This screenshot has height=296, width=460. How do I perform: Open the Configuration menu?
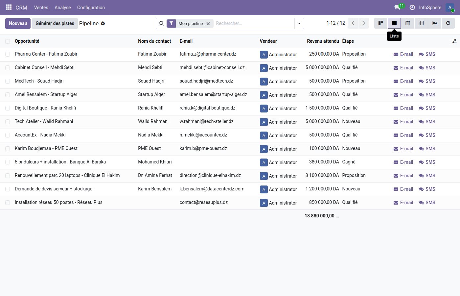(x=91, y=8)
